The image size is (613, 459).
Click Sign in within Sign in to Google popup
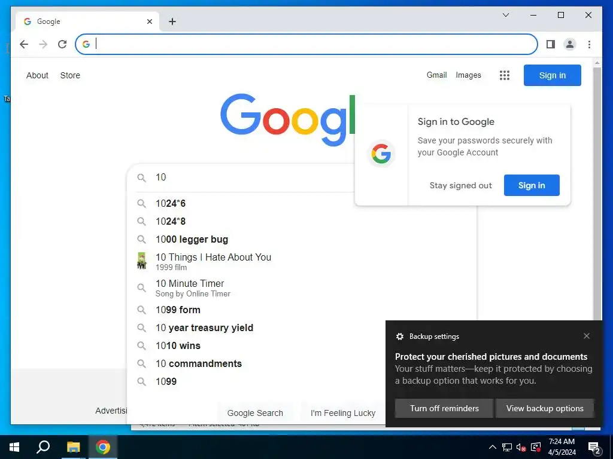point(532,185)
